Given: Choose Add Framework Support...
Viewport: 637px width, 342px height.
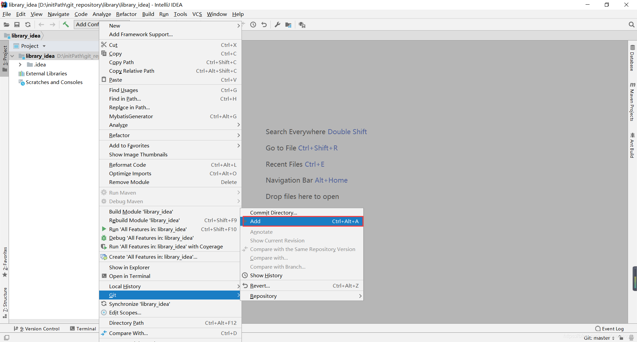Looking at the screenshot, I should tap(170, 34).
